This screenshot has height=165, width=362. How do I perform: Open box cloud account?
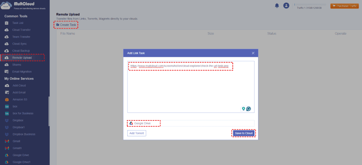[x=15, y=106]
